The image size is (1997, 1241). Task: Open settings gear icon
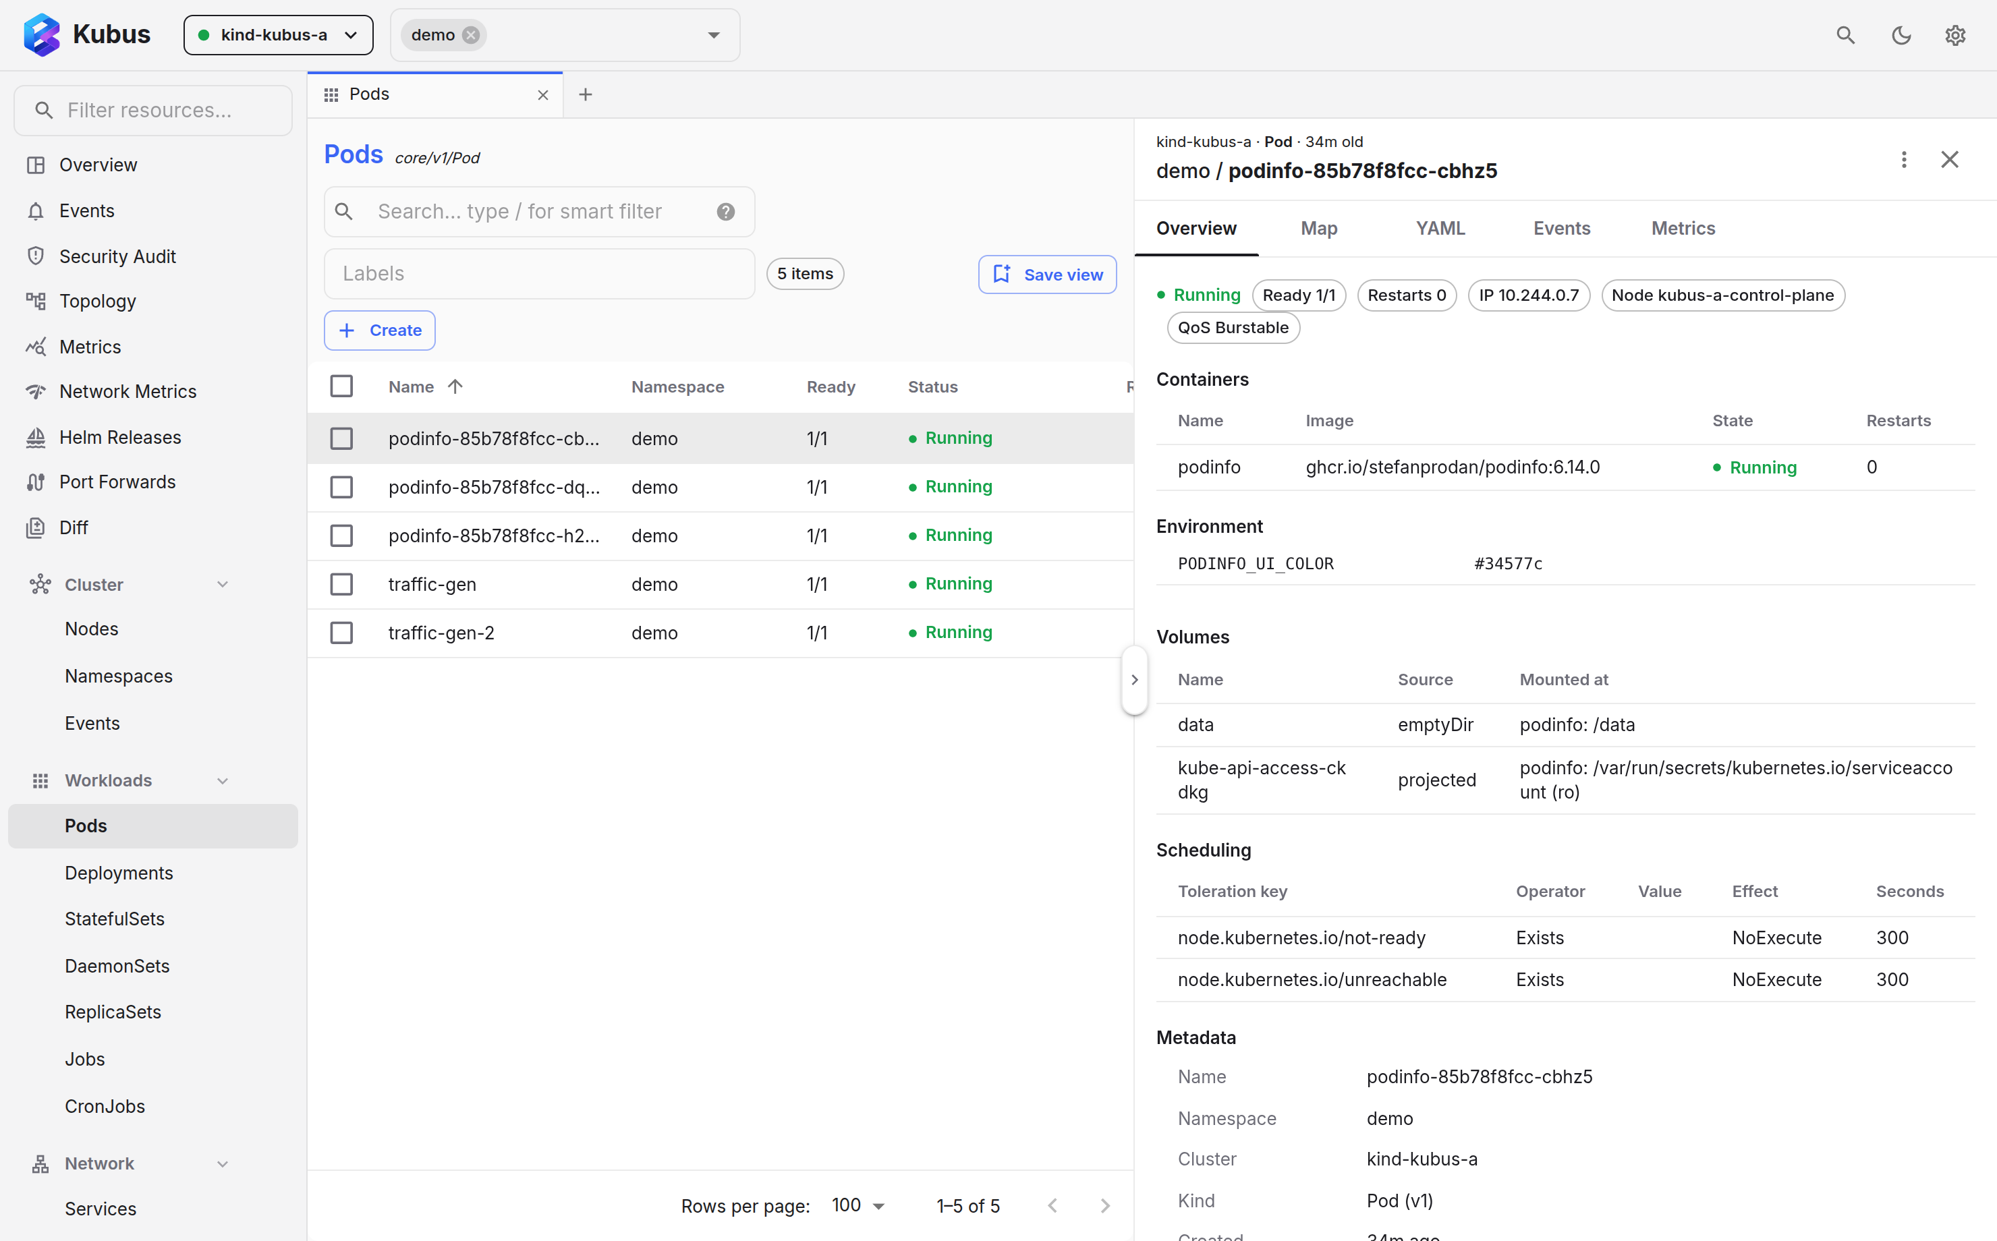click(x=1955, y=34)
